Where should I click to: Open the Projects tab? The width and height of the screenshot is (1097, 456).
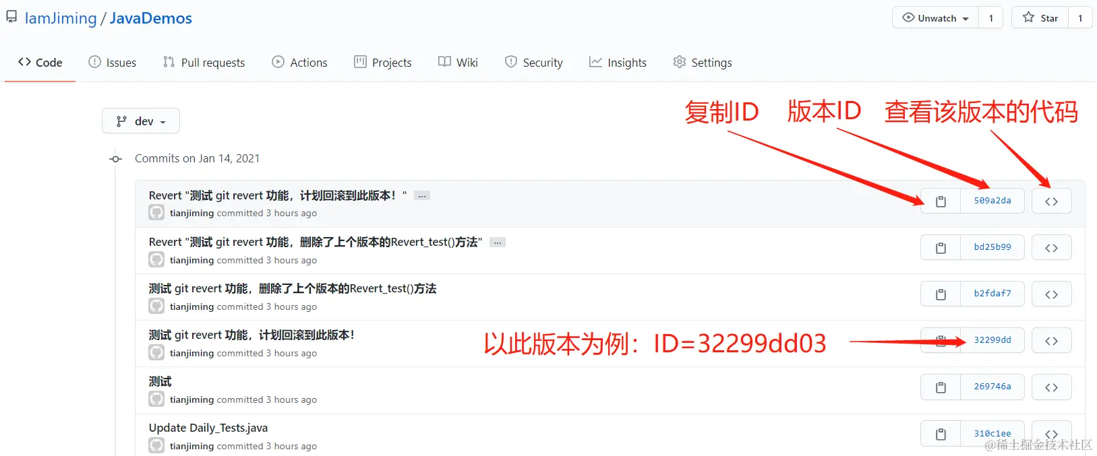point(382,62)
